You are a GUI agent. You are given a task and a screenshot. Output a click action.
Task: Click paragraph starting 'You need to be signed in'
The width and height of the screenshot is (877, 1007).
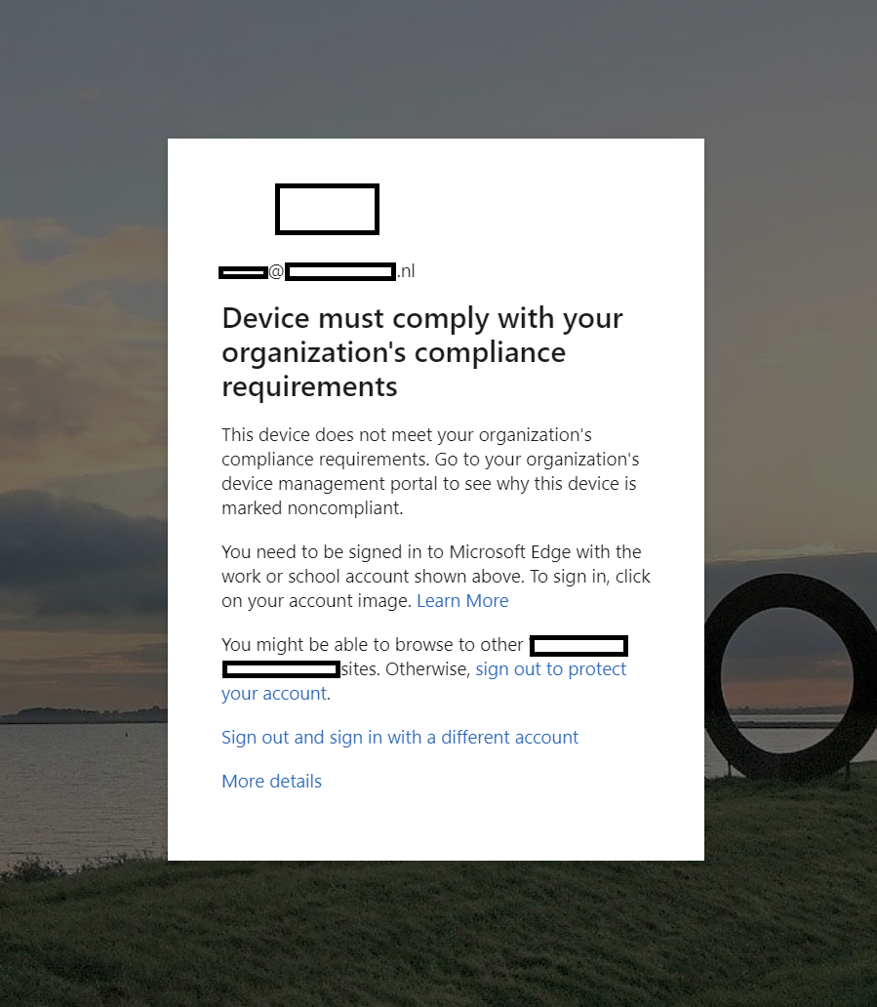pos(436,576)
